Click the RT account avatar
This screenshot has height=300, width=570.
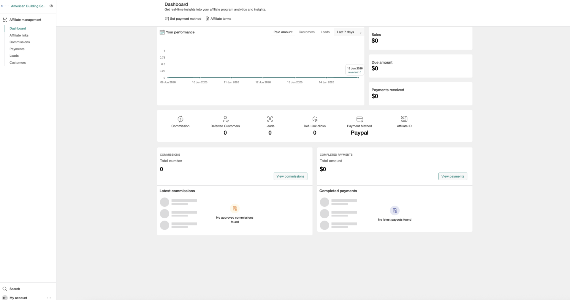coord(5,298)
